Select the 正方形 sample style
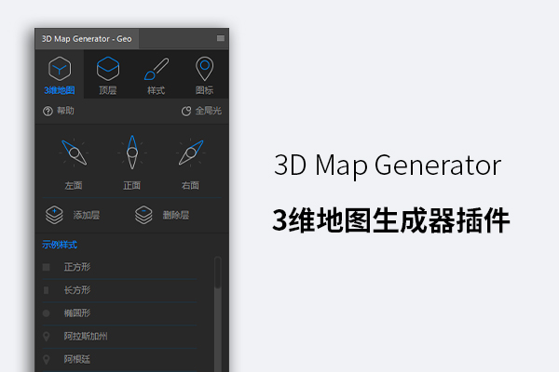Screen dimensions: 559x372 [119, 267]
